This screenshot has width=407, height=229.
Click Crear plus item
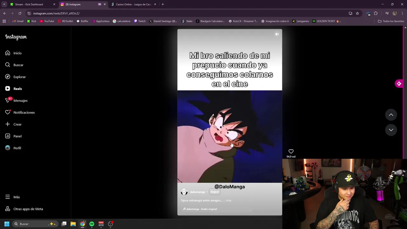pos(13,124)
